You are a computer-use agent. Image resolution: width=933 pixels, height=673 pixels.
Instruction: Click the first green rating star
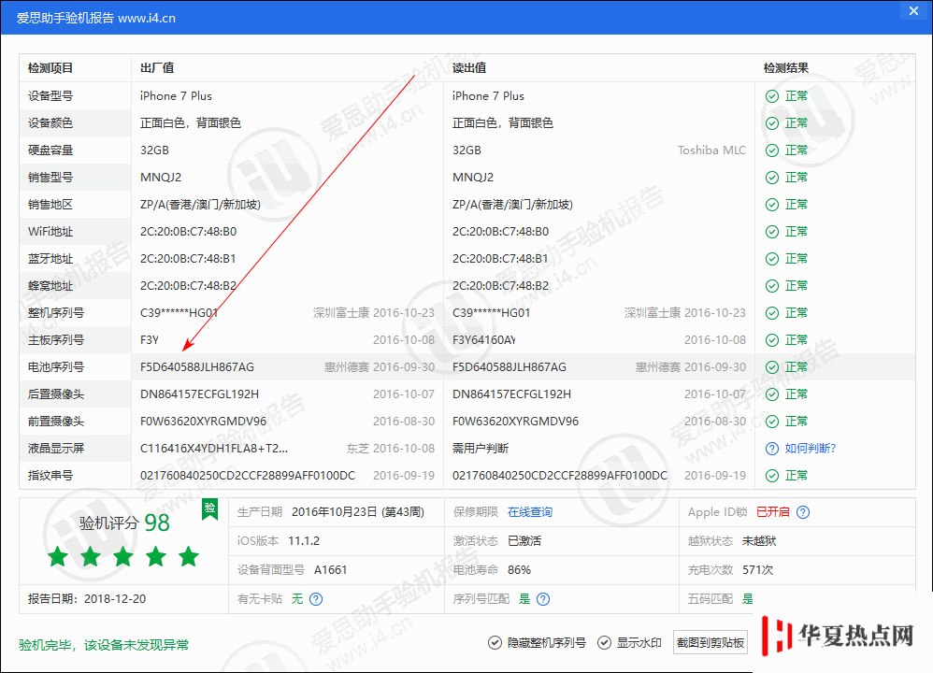point(58,557)
